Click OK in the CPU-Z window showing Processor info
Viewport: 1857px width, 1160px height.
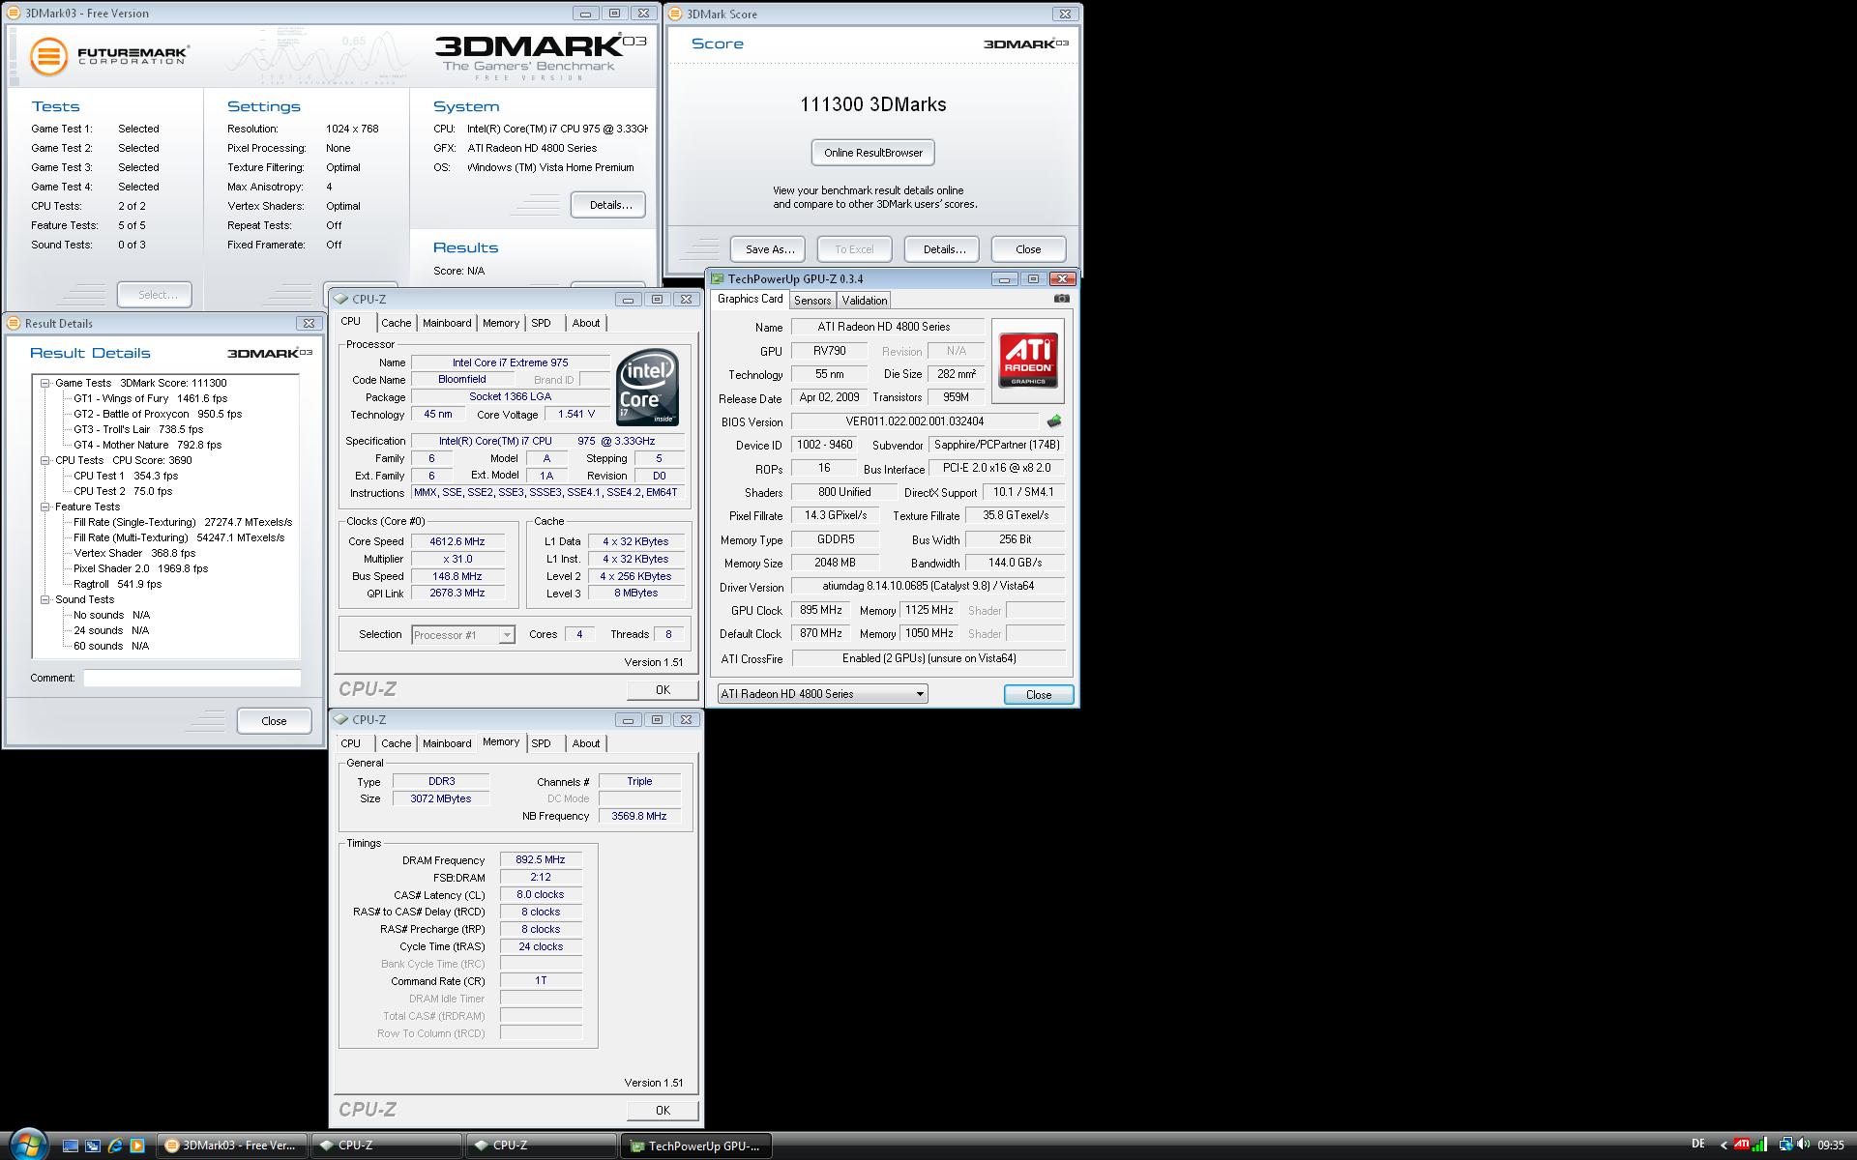pos(663,690)
